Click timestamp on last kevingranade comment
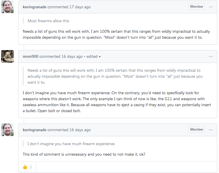Screen dimensions: 219x173 click(x=80, y=130)
